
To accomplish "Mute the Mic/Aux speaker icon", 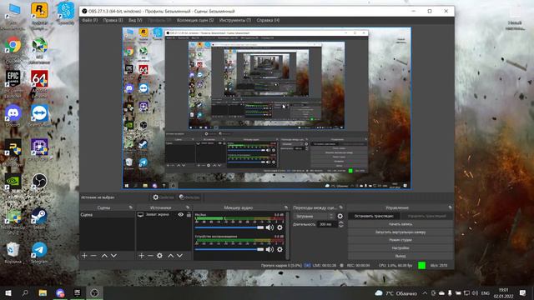I will coord(270,227).
